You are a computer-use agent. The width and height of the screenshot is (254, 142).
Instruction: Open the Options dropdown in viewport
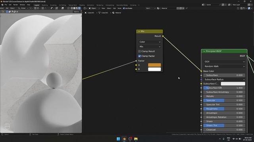pyautogui.click(x=77, y=11)
